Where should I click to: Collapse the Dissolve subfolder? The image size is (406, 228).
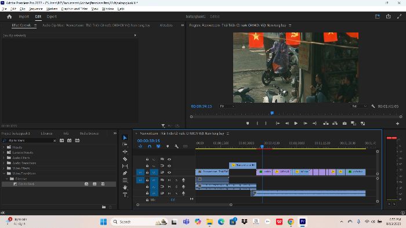(x=7, y=179)
